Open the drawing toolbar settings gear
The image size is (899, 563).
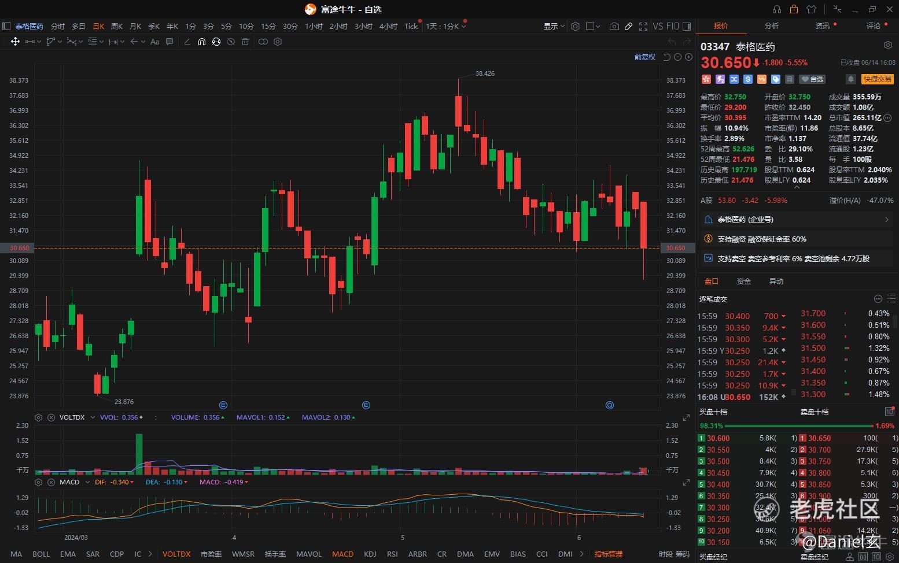coord(278,42)
